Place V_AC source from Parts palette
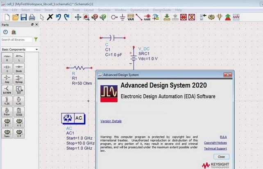 tap(19, 101)
